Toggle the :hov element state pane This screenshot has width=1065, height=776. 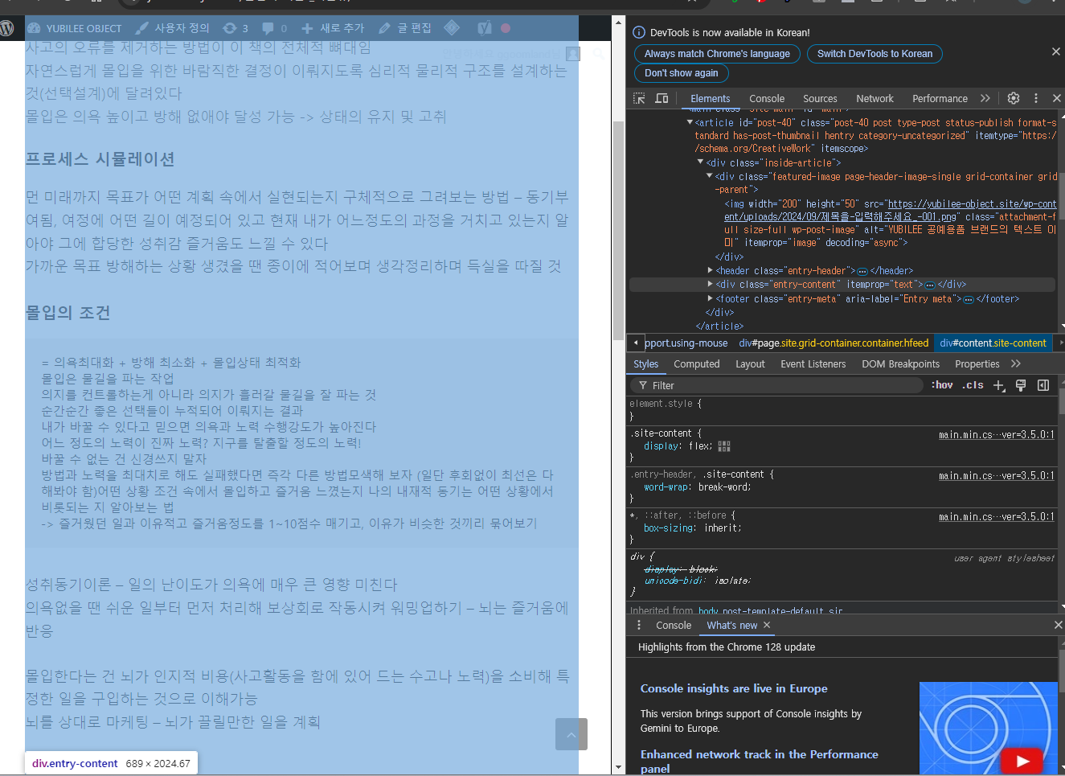coord(942,385)
